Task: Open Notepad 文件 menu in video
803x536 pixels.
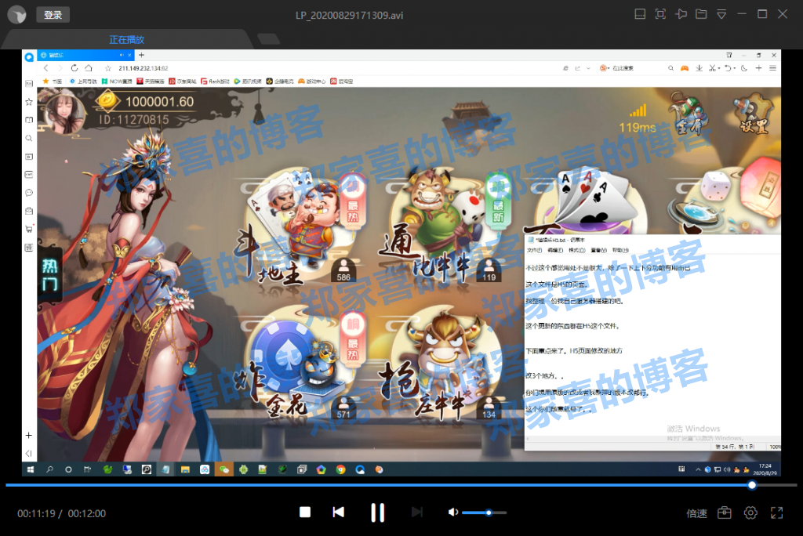Action: pyautogui.click(x=534, y=250)
